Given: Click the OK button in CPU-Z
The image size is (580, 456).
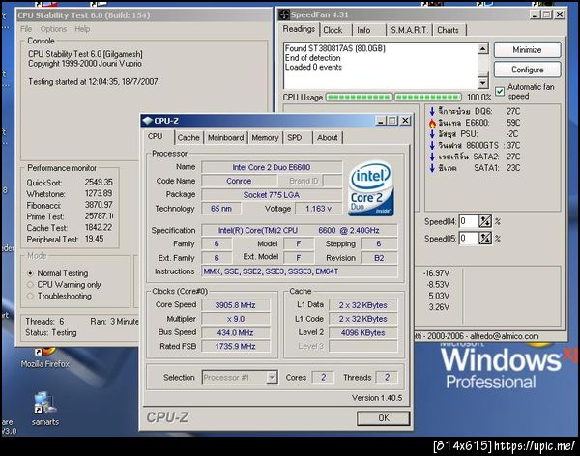Looking at the screenshot, I should click(384, 418).
